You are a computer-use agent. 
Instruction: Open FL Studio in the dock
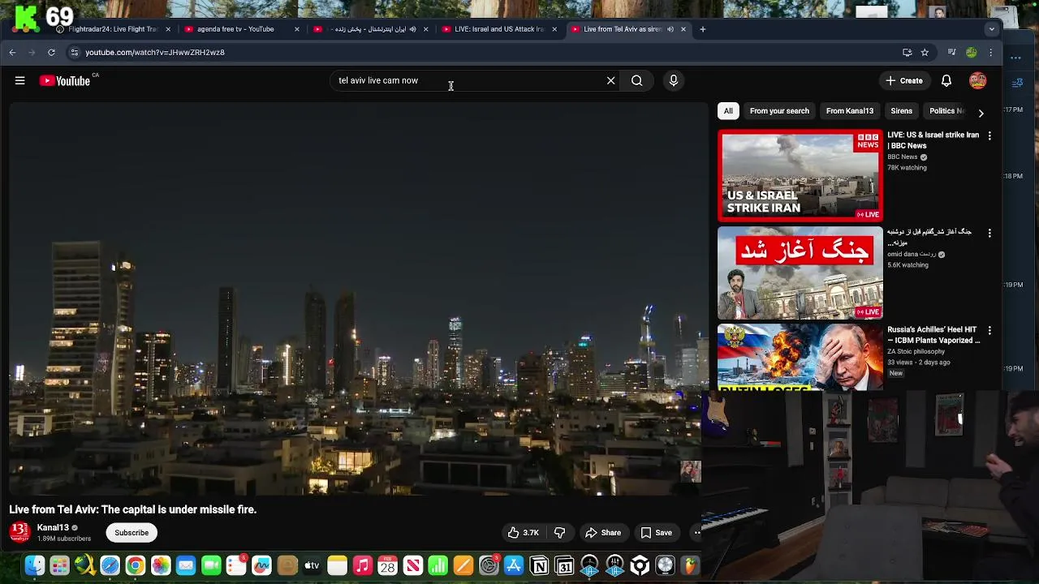pos(690,565)
